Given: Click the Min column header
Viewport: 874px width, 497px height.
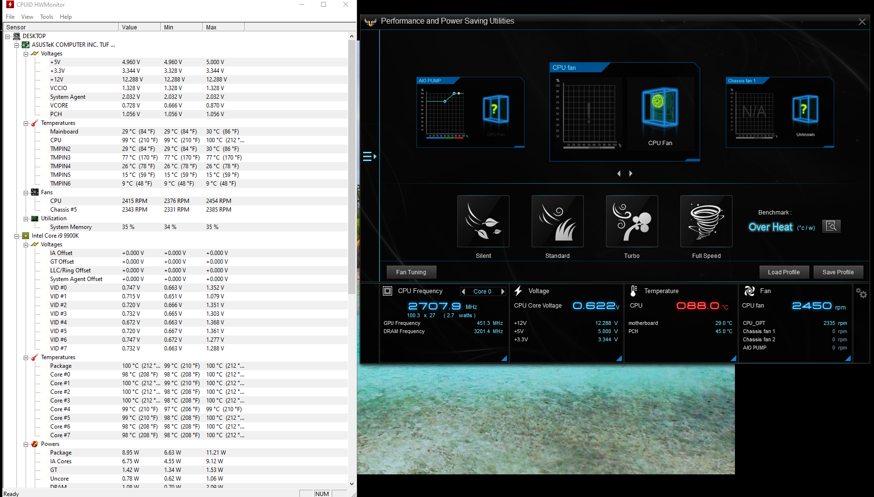Looking at the screenshot, I should [182, 27].
